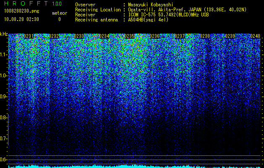Click the 0238 time marker
The height and width of the screenshot is (168, 264).
tap(205, 36)
